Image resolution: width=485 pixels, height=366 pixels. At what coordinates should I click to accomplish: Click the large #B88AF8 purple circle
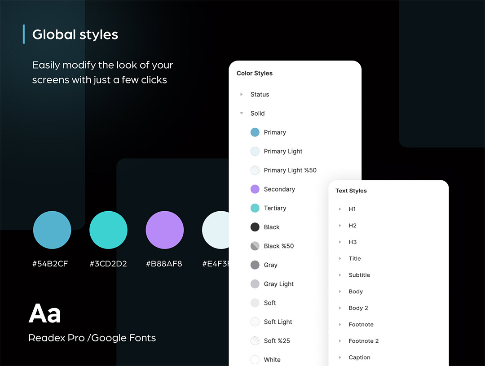point(165,230)
